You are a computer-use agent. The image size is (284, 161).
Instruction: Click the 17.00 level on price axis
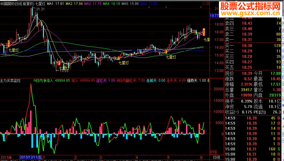pos(219,40)
